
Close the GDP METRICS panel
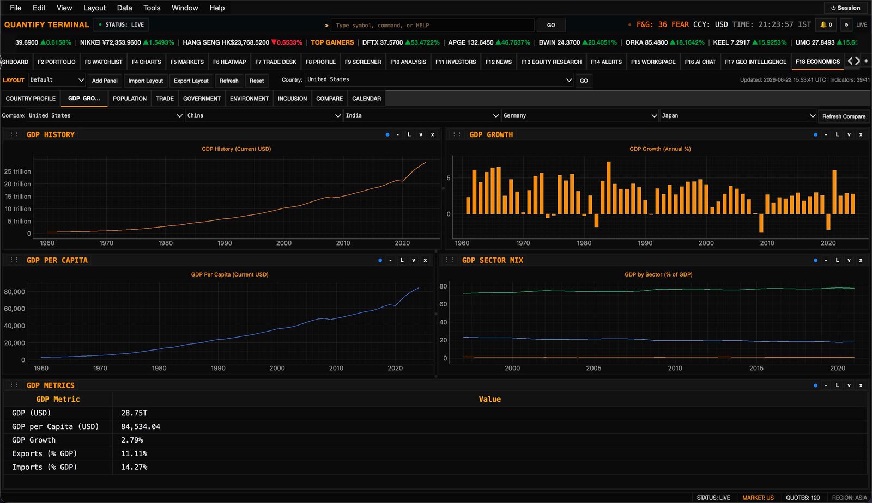pos(861,385)
